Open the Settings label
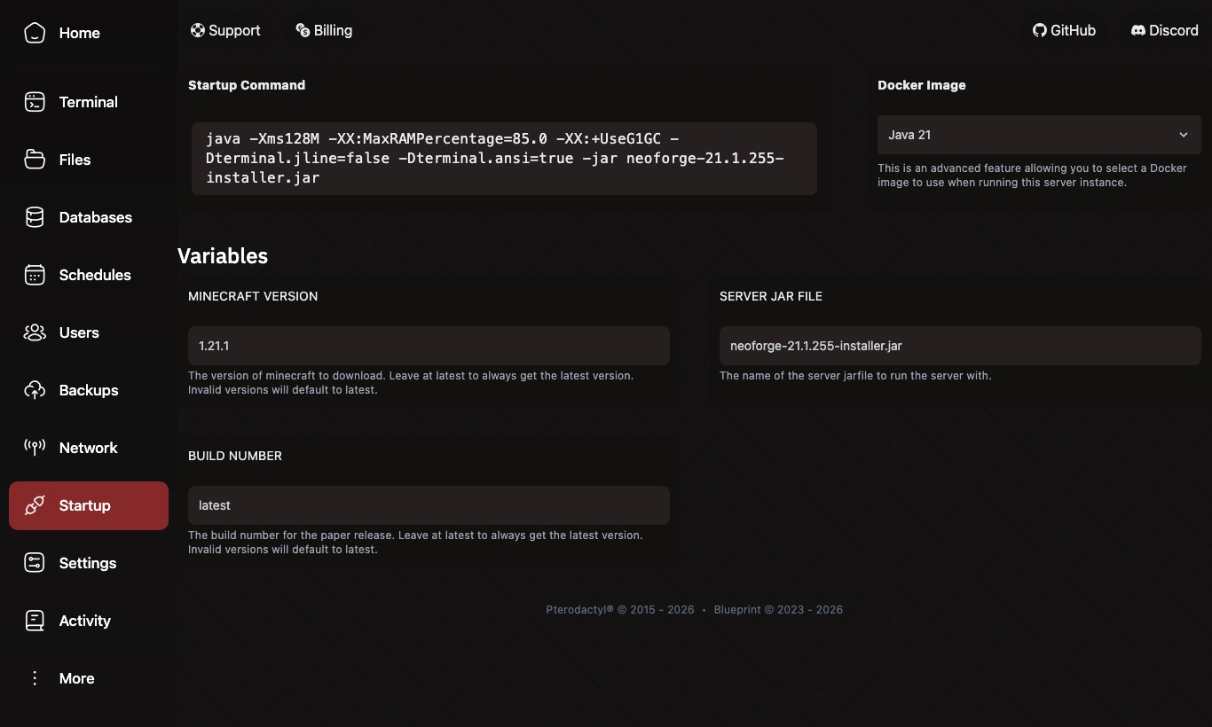Screen dimensions: 1212x727 [x=88, y=563]
